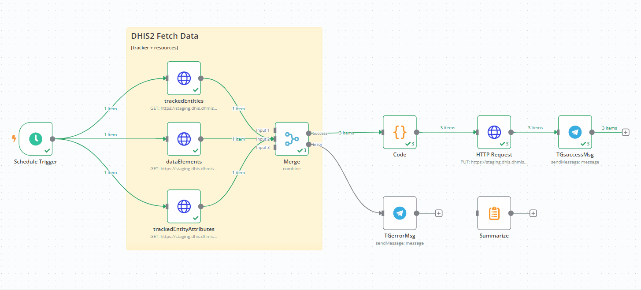641x290 pixels.
Task: Select the Summarize clipboard node
Action: click(x=494, y=213)
